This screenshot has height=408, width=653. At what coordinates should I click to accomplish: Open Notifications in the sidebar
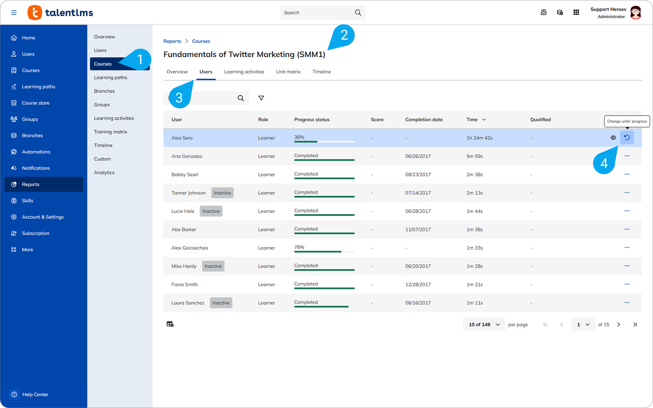(44, 168)
